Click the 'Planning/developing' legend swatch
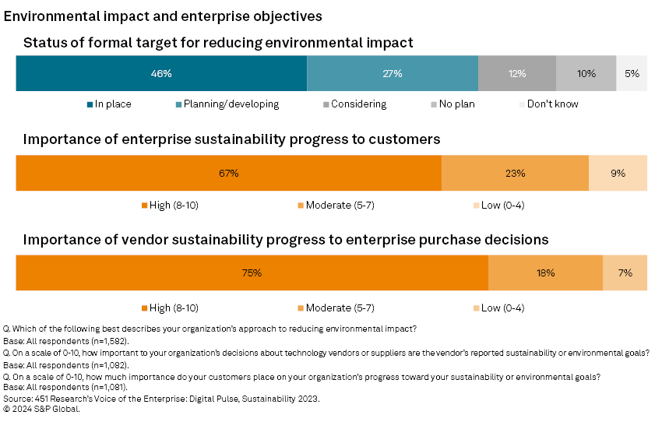The width and height of the screenshot is (662, 422). point(179,104)
